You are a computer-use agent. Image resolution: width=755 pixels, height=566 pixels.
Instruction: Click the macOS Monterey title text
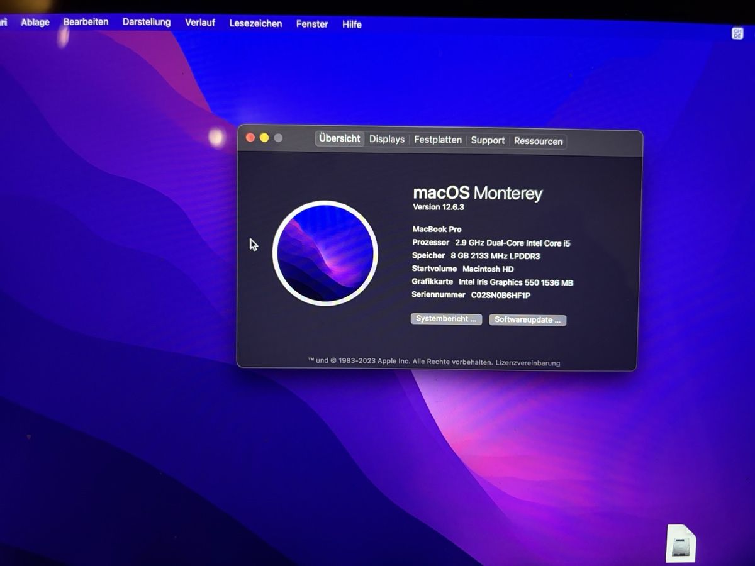tap(478, 192)
